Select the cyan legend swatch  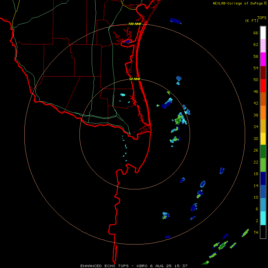(263, 218)
